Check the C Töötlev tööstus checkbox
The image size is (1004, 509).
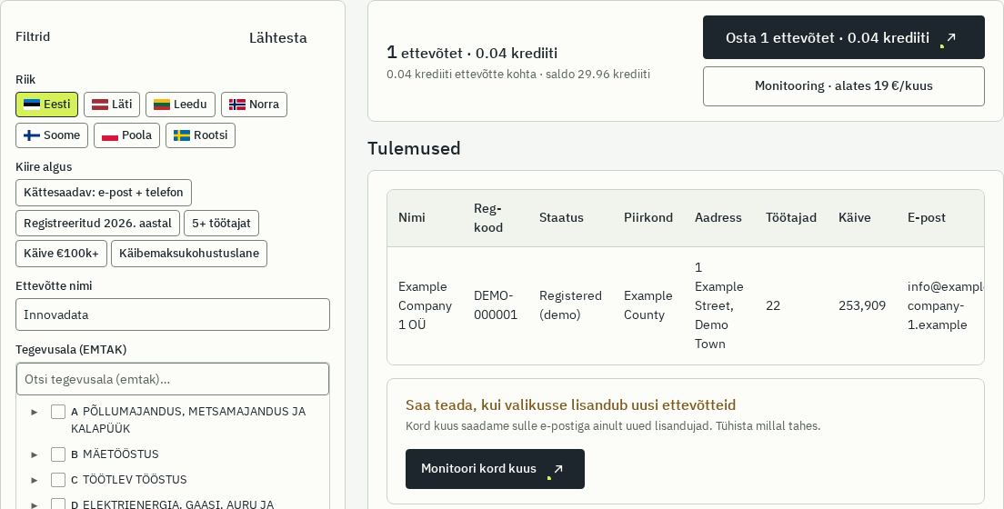point(58,480)
